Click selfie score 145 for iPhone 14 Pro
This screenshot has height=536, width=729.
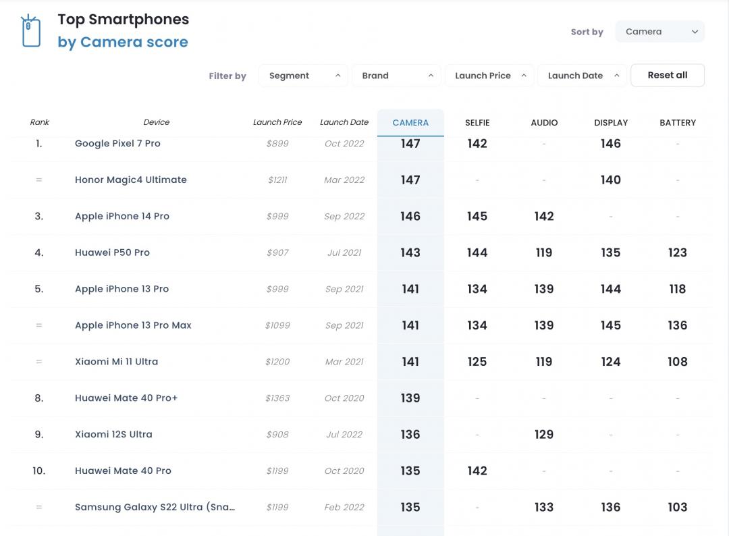(477, 216)
